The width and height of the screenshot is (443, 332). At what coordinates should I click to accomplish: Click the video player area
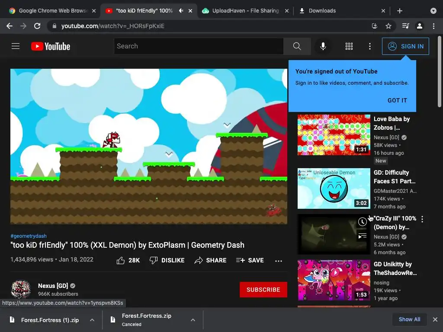tap(149, 146)
